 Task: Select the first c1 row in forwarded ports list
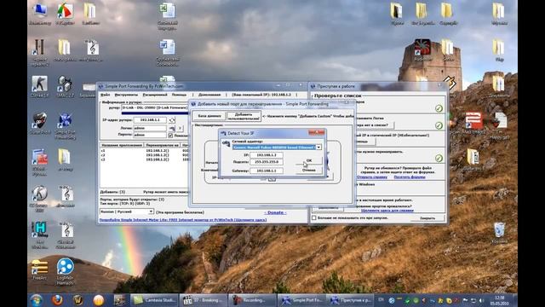point(144,151)
